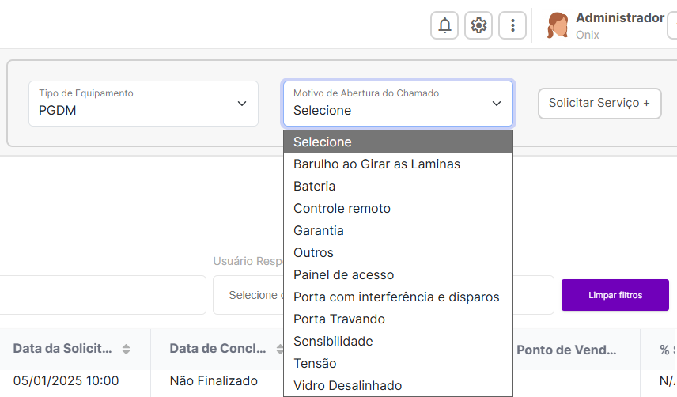Focus the empty filter input left of Usuário

click(103, 295)
